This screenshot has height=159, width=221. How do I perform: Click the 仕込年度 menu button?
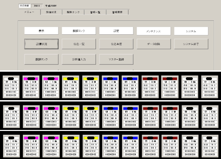(x=116, y=44)
